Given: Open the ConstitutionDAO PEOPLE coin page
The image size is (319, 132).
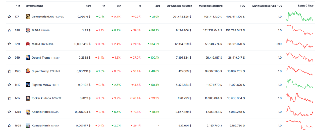Looking at the screenshot, I should [x=48, y=17].
